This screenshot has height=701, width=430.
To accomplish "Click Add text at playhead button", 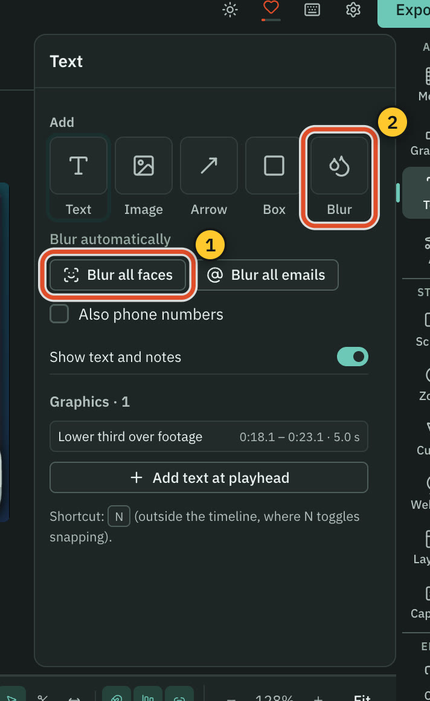I will point(209,478).
